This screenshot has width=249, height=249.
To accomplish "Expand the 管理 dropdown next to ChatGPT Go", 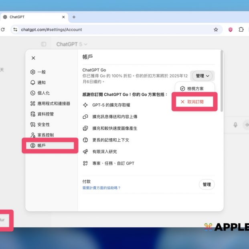I will (x=203, y=76).
